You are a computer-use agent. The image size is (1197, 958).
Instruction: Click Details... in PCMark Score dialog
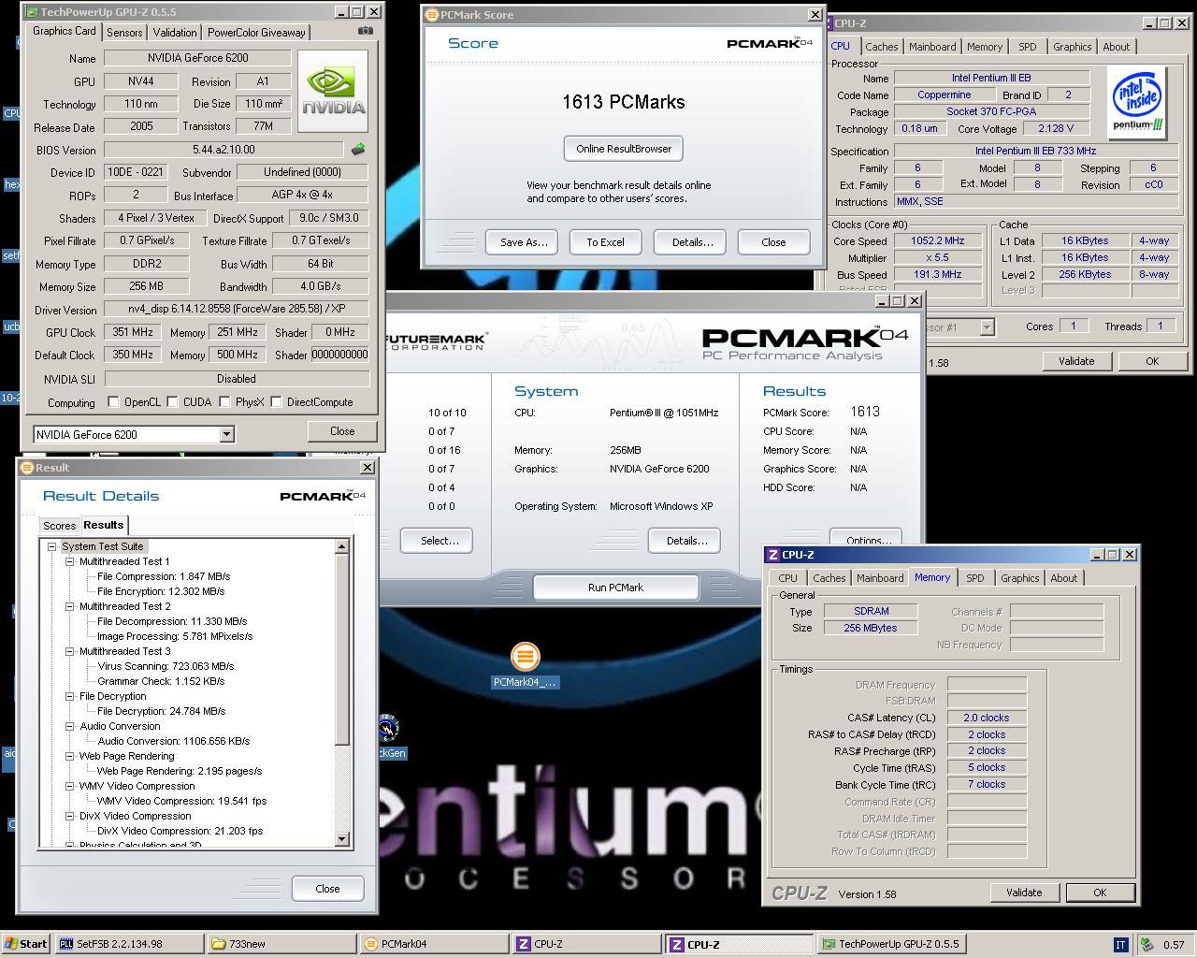pyautogui.click(x=691, y=242)
